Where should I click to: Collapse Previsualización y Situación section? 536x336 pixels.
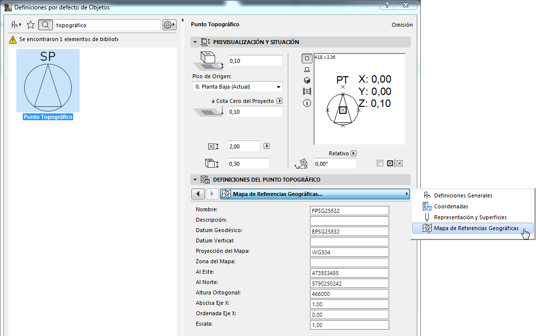click(x=195, y=42)
